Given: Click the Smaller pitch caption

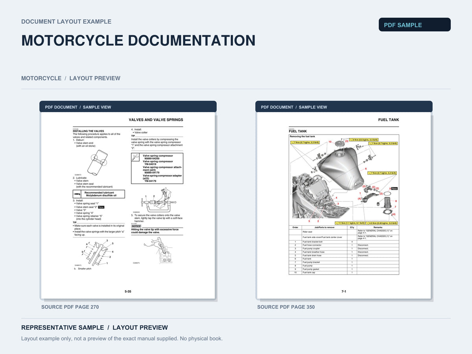Looking at the screenshot, I should [x=84, y=269].
